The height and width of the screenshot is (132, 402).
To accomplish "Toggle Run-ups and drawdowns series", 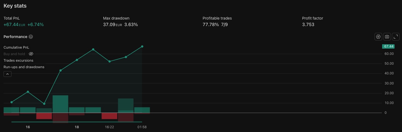I will pos(24,67).
